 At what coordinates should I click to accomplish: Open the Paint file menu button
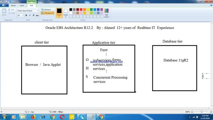click(4, 5)
